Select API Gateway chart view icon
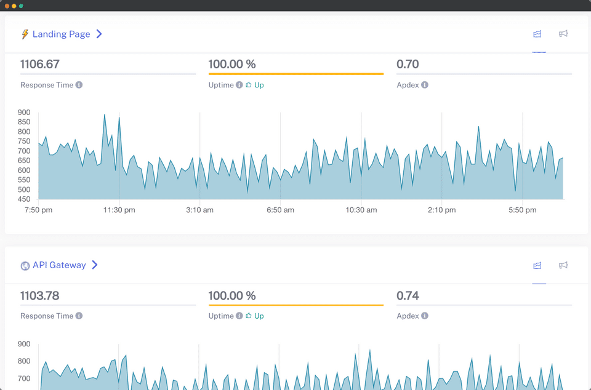 coord(537,265)
